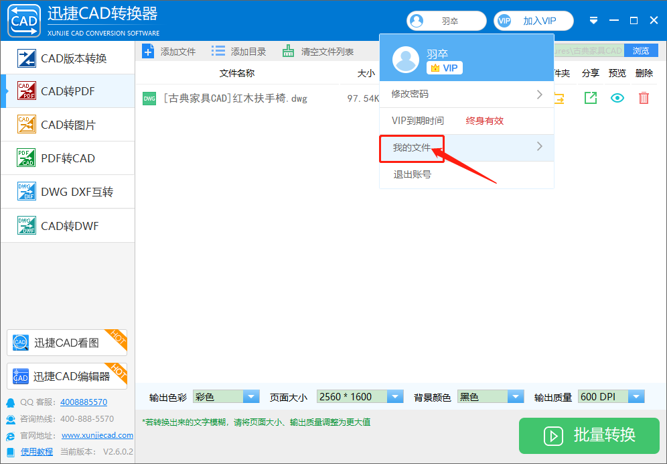The image size is (667, 464).
Task: Click the CAD转PDF red icon
Action: click(26, 91)
